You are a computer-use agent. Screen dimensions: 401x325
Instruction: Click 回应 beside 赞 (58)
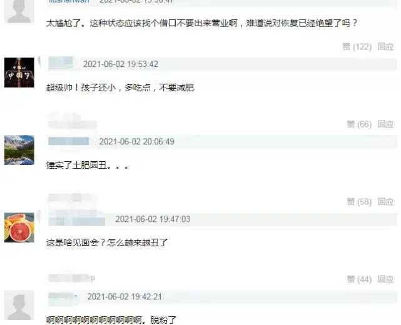pos(385,202)
